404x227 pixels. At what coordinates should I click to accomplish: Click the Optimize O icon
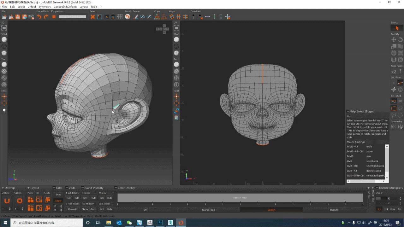click(20, 201)
